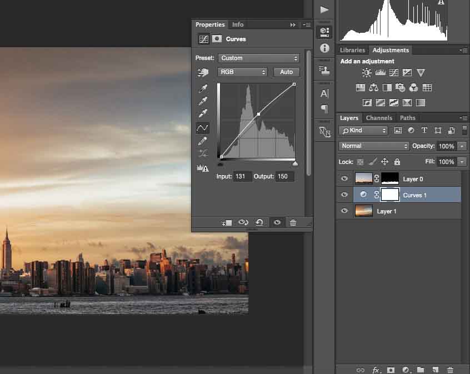Toggle lock all padlock

pyautogui.click(x=397, y=162)
